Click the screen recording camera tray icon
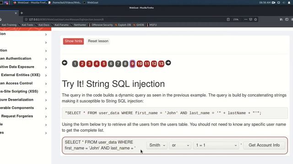The width and height of the screenshot is (293, 164). coord(274,3)
